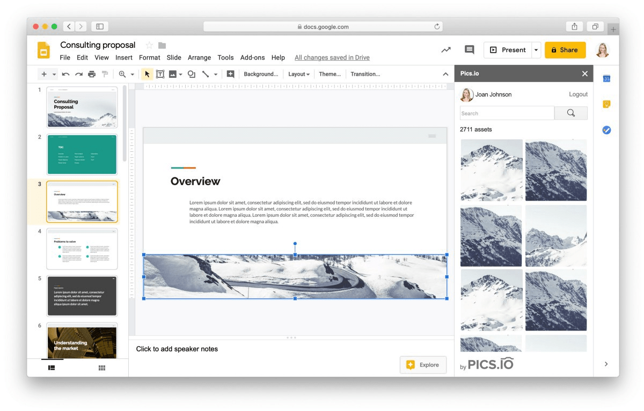
Task: Open comment history speech bubble icon
Action: pos(469,50)
